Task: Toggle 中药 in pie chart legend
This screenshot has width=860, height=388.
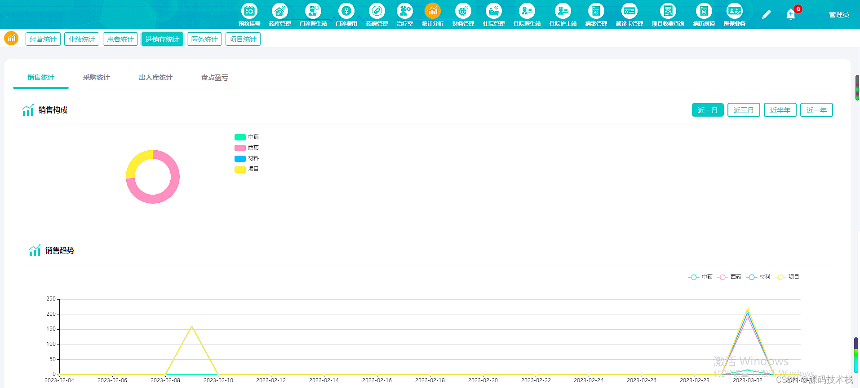Action: coord(247,137)
